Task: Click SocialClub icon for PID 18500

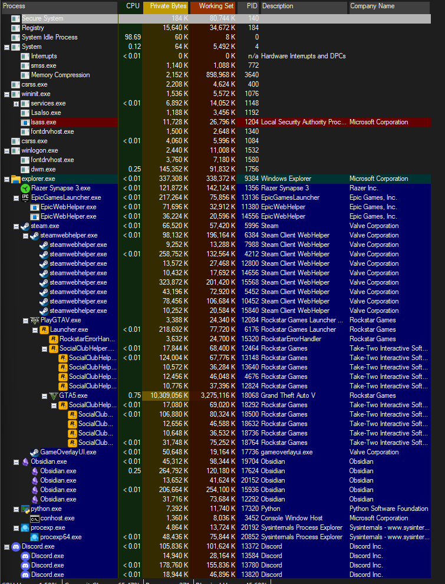Action: [72, 414]
